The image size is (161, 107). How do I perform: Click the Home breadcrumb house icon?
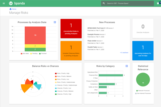[10, 9]
